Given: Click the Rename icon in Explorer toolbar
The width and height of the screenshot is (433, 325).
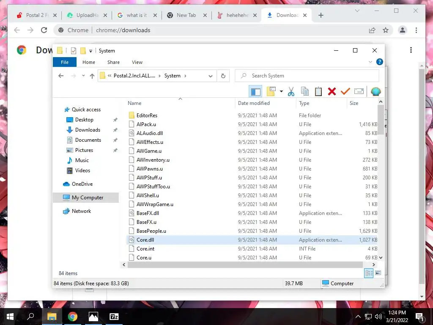Looking at the screenshot, I should pyautogui.click(x=359, y=91).
